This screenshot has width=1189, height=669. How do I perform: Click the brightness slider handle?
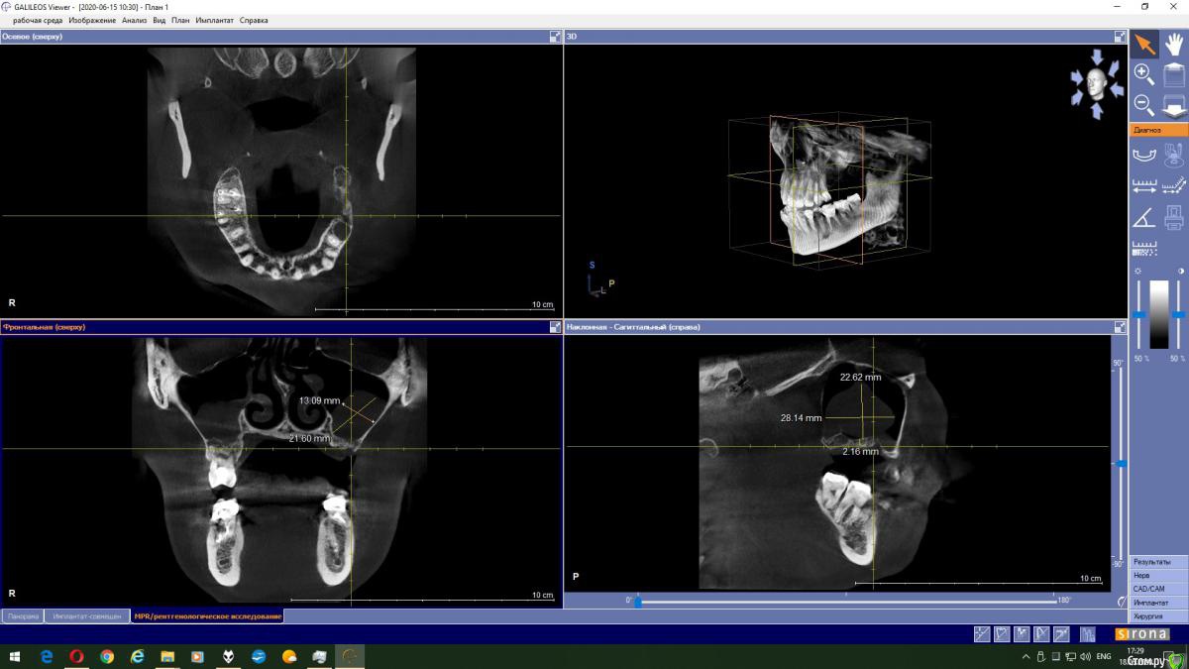(1139, 315)
